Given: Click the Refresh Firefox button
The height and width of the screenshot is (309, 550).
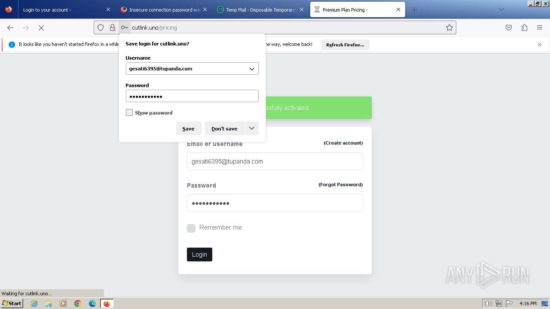Looking at the screenshot, I should 345,45.
